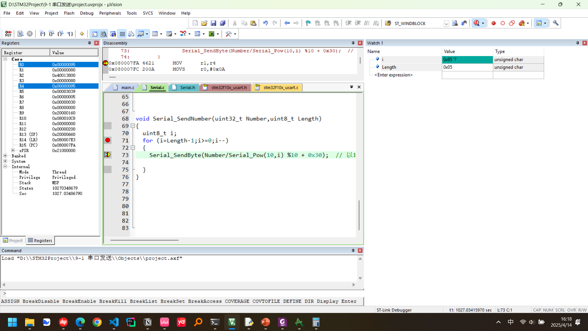Click Enter expression in Watch 1
The height and width of the screenshot is (331, 588).
[393, 75]
